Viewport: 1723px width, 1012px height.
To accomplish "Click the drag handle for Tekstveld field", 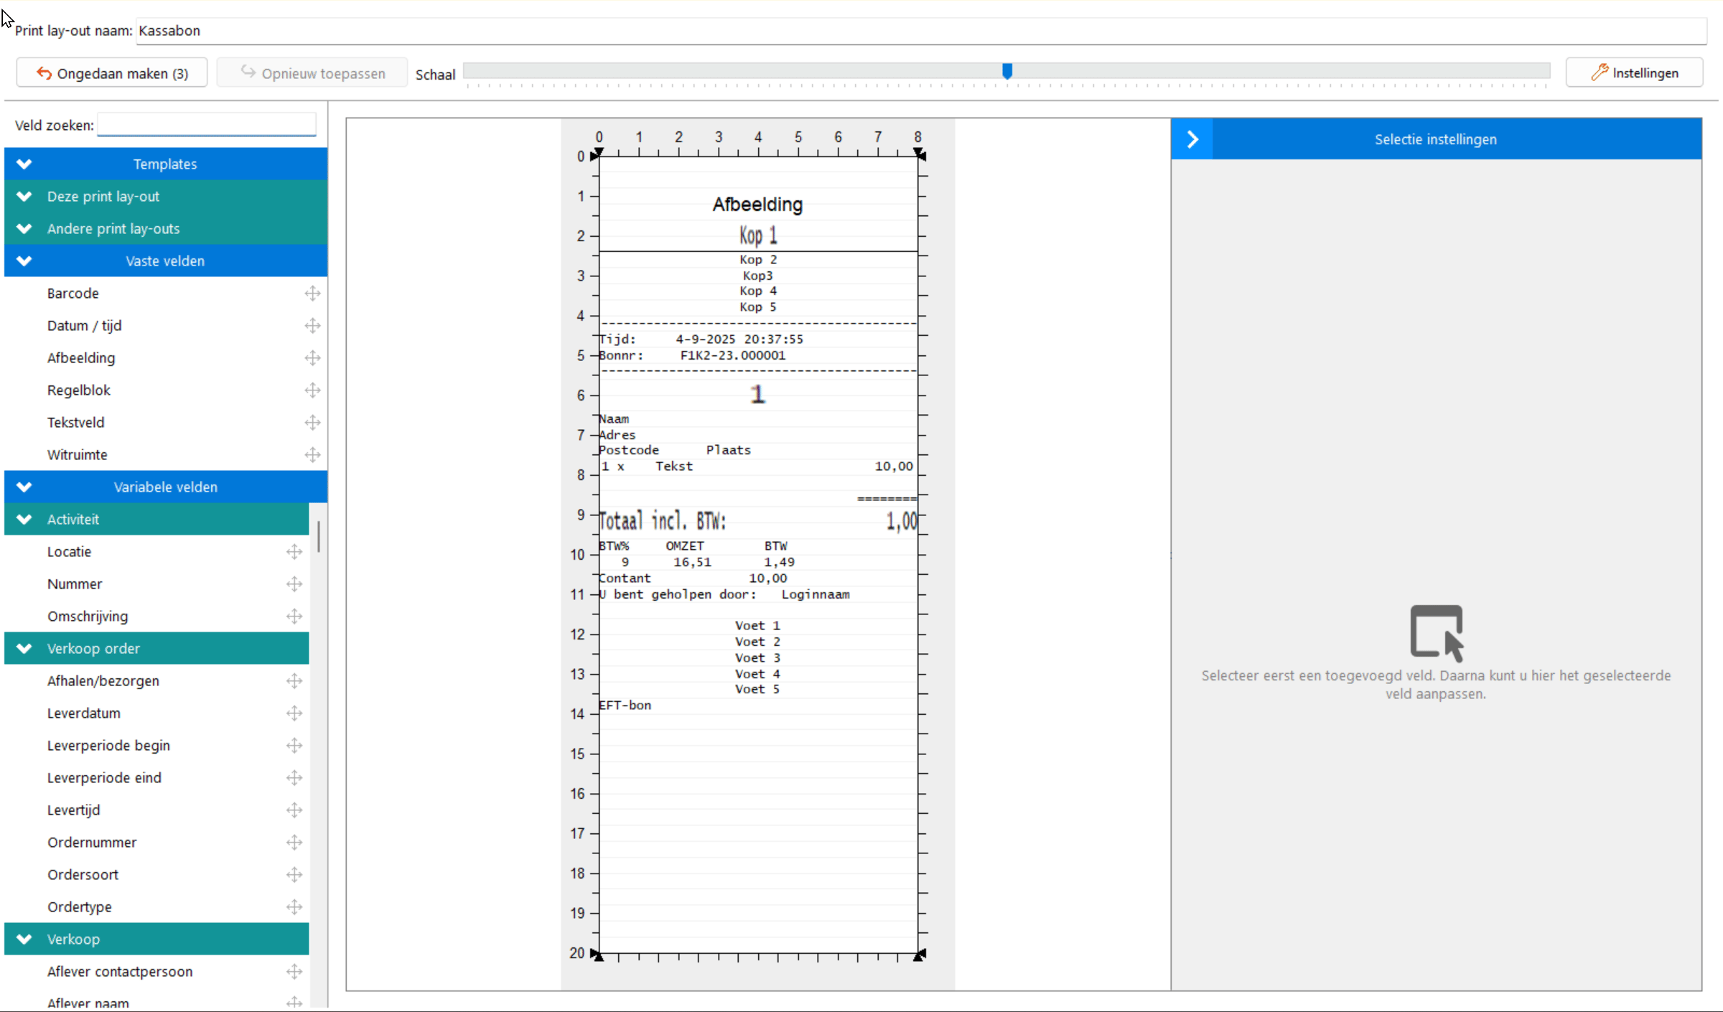I will (x=312, y=422).
